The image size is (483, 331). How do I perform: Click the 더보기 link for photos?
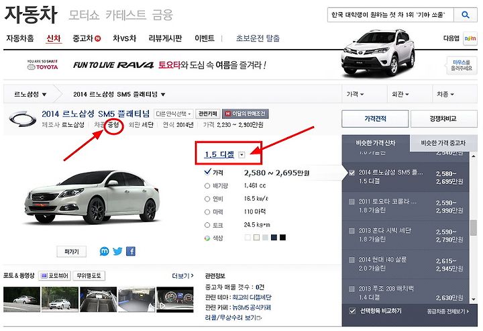182,276
